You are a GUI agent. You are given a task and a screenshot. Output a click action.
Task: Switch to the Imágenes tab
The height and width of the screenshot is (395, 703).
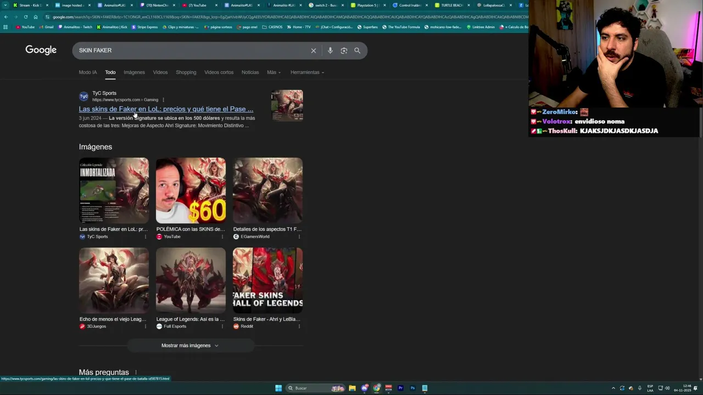point(134,72)
